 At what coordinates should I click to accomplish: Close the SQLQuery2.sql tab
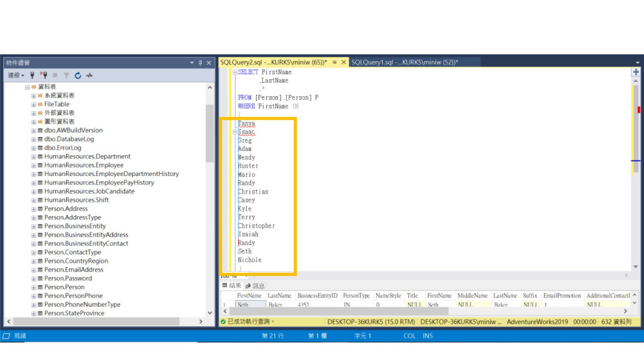point(343,62)
